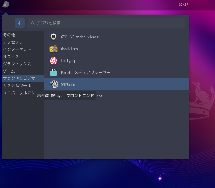215x188 pixels.
Task: Launch GTK UVC video viewer
Action: pyautogui.click(x=80, y=37)
